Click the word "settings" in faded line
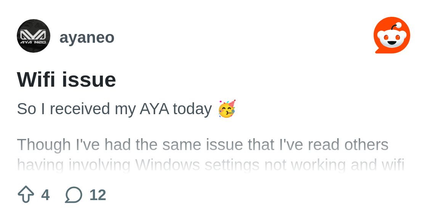Screen dimensions: 427x223 click(x=232, y=165)
